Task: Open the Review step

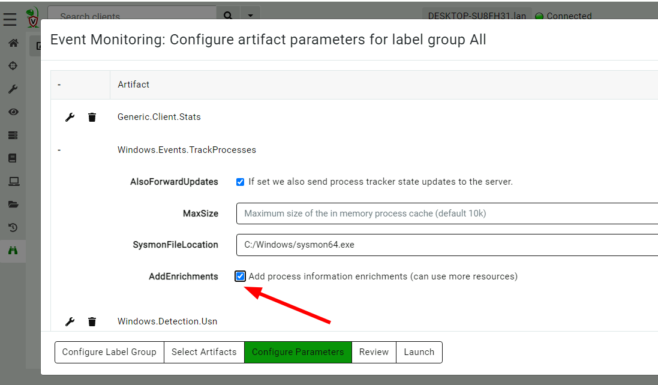Action: 374,352
